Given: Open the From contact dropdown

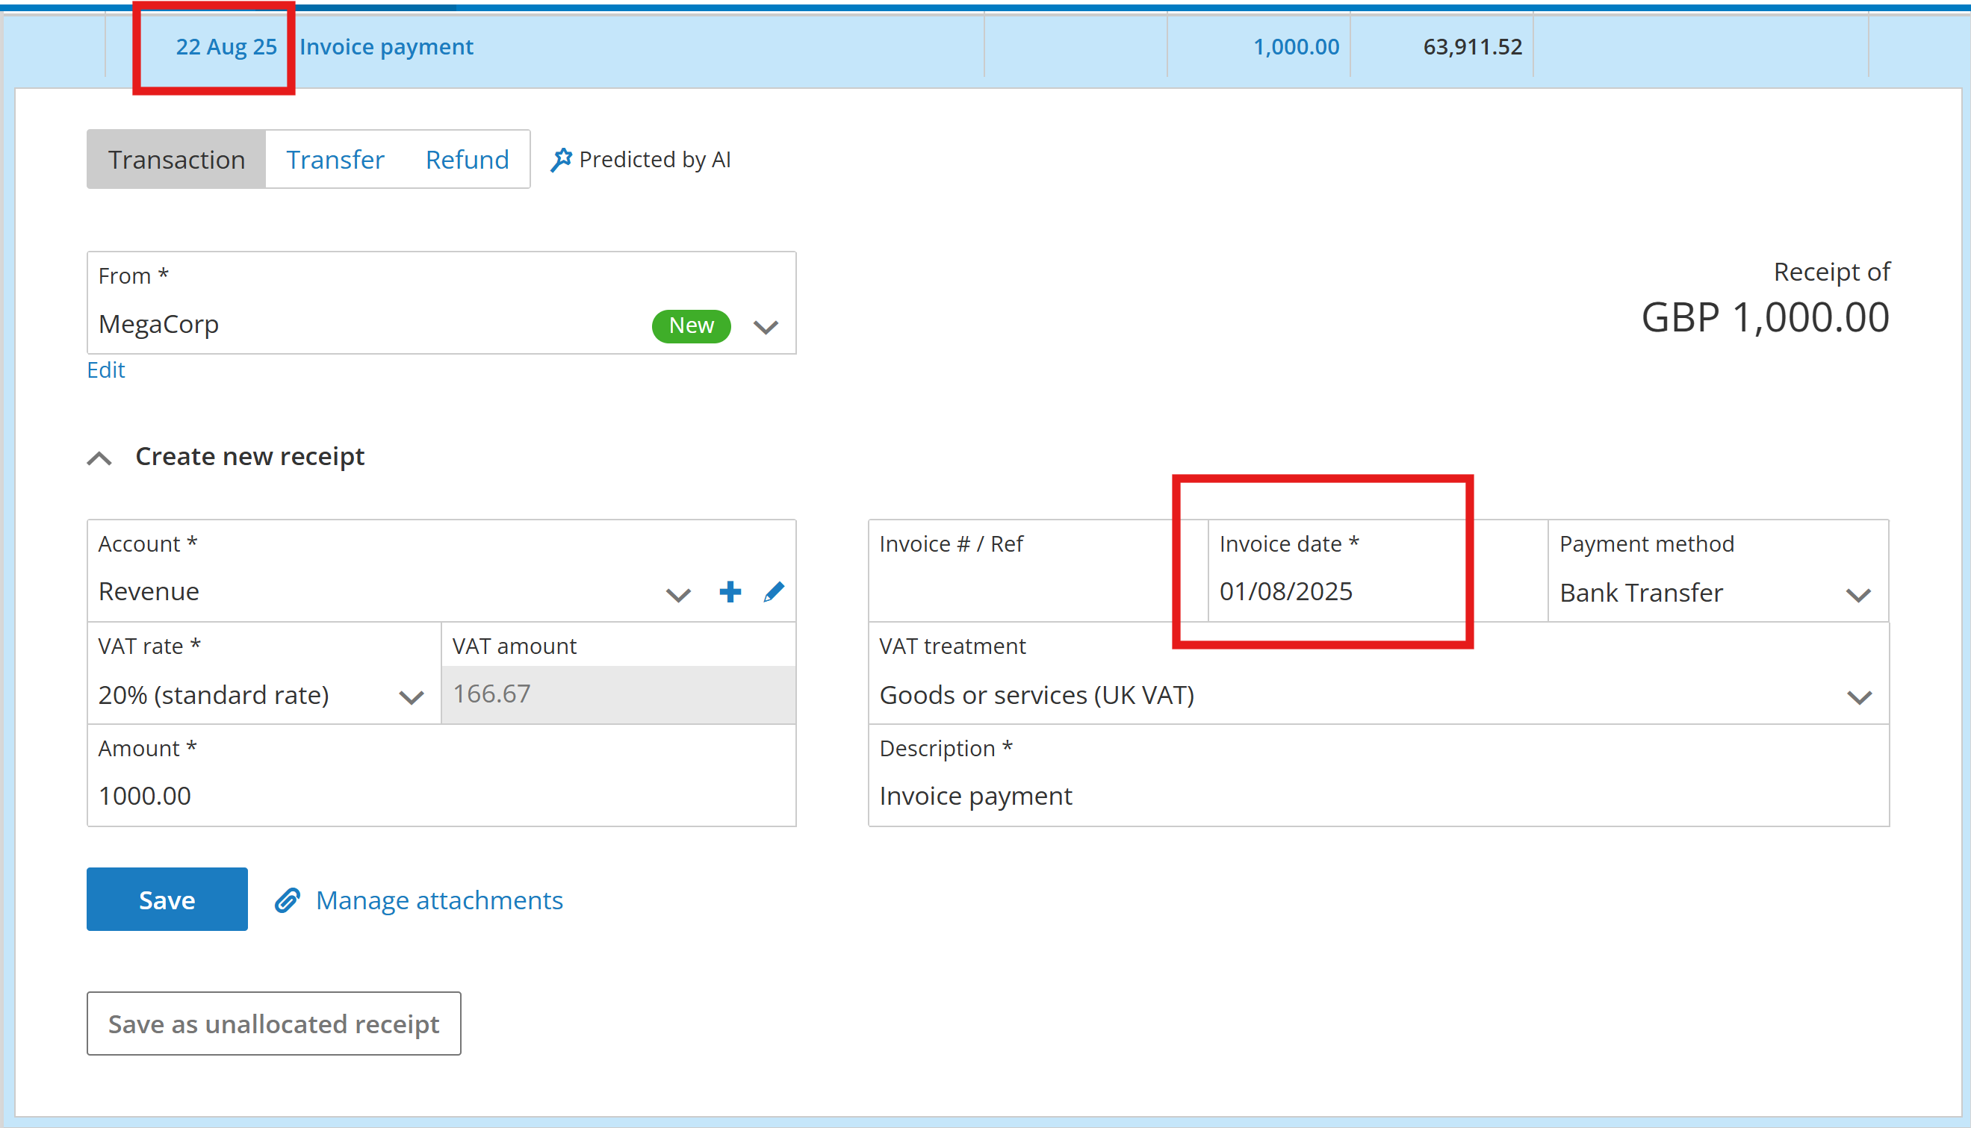Looking at the screenshot, I should pyautogui.click(x=765, y=327).
